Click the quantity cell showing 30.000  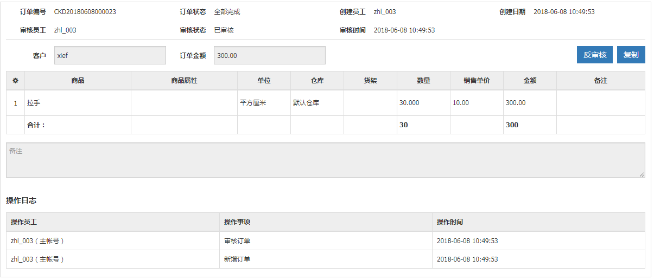point(409,103)
